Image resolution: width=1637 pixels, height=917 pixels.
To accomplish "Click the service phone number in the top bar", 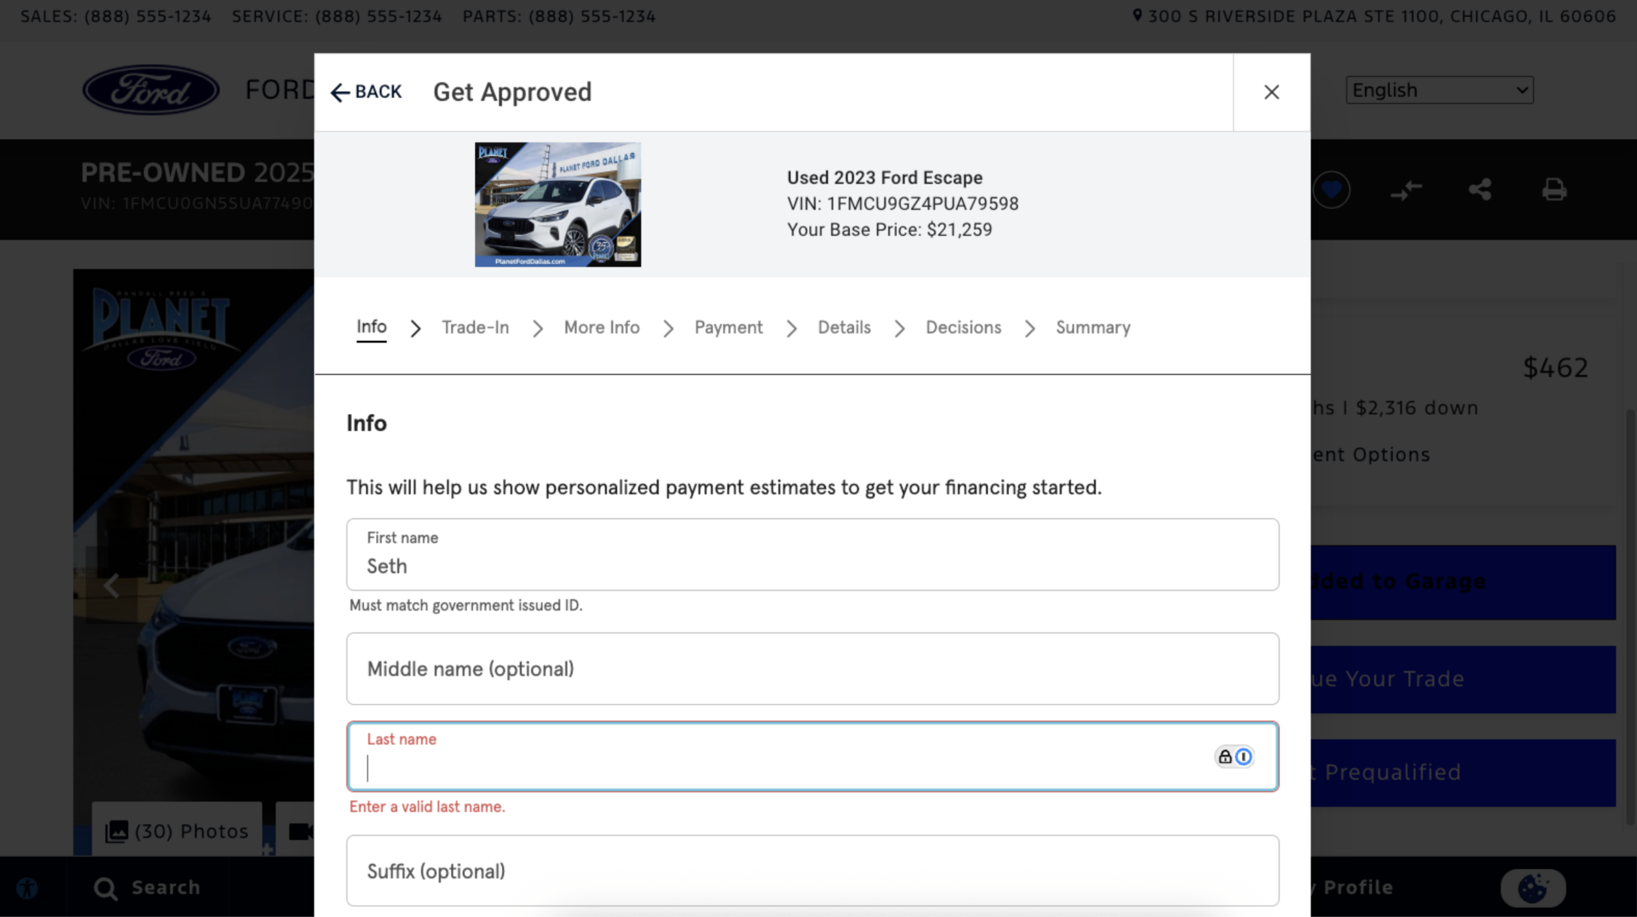I will [379, 17].
